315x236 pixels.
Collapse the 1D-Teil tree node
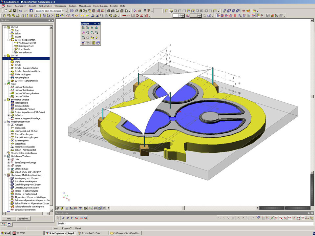5,27
